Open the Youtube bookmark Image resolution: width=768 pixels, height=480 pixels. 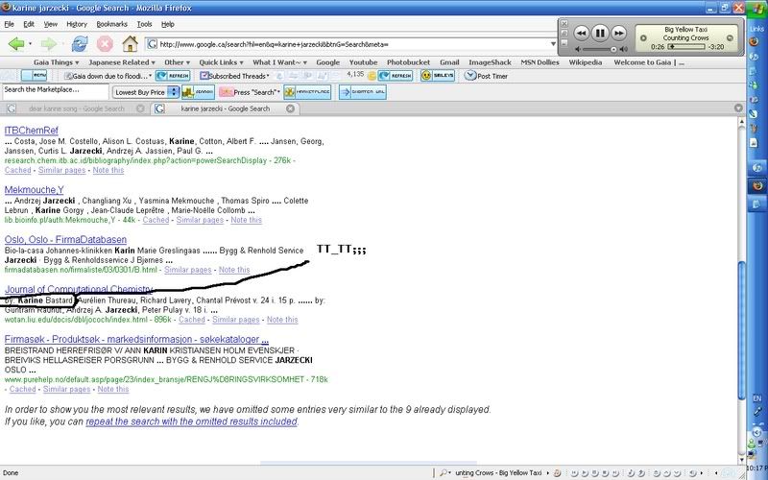click(x=363, y=62)
